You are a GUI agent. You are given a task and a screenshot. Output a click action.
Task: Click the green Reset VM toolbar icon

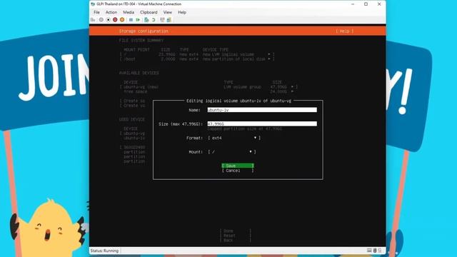coord(138,20)
